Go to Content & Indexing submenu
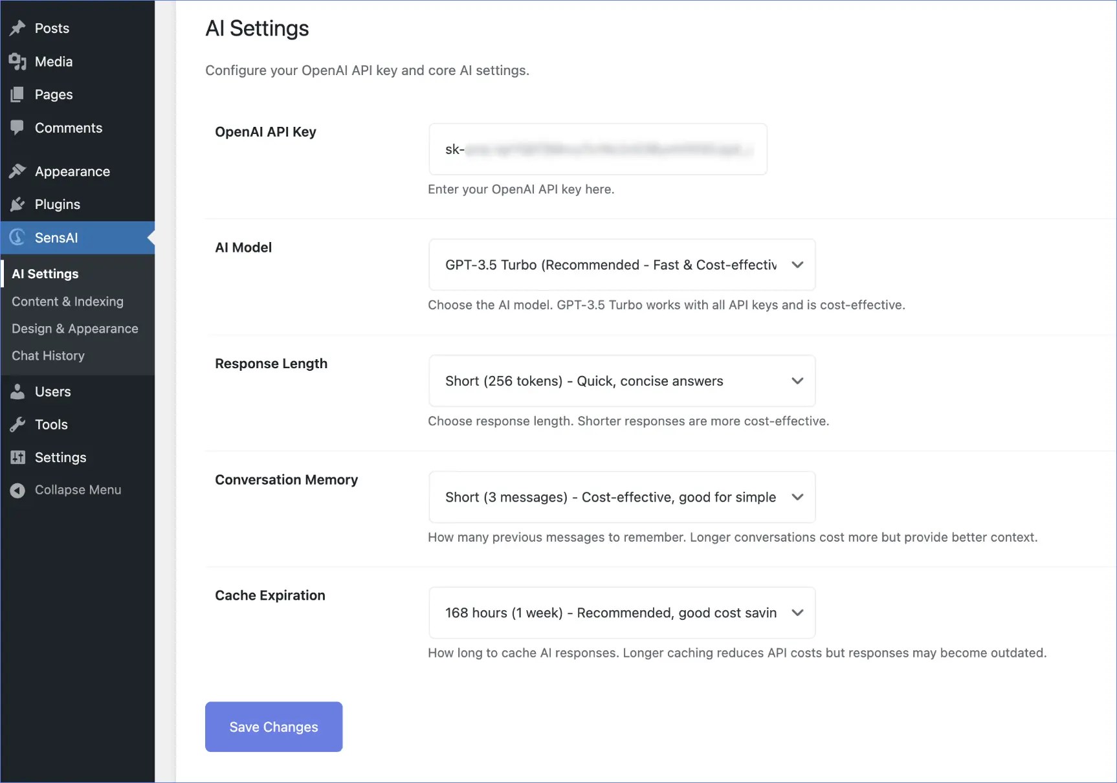1117x783 pixels. click(67, 302)
